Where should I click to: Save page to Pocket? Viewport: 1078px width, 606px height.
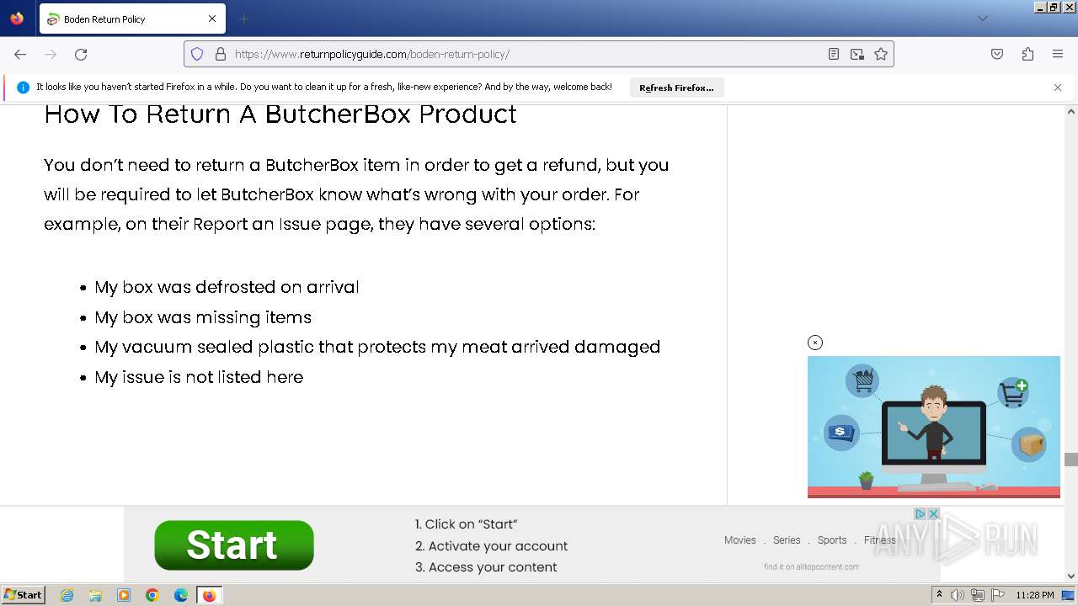[997, 54]
